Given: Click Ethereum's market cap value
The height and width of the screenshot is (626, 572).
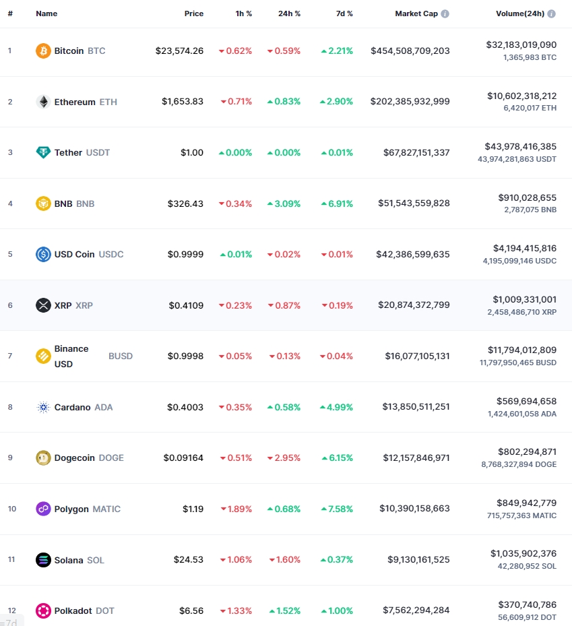Looking at the screenshot, I should 410,101.
